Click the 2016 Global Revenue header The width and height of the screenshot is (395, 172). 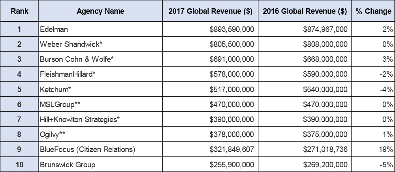[x=305, y=11]
